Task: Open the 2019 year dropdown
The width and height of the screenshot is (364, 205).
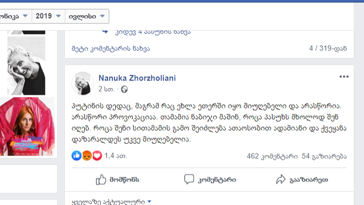Action: [48, 16]
